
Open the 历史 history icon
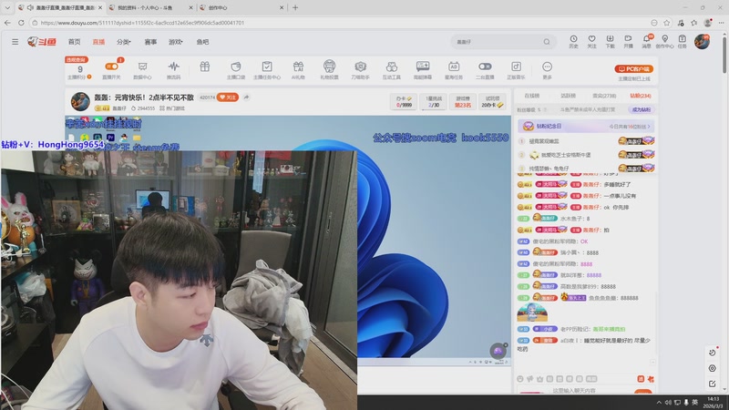(x=573, y=40)
